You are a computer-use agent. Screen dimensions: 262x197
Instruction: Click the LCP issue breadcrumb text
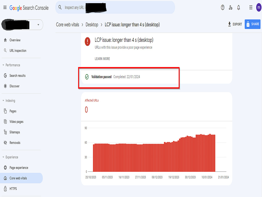[132, 25]
